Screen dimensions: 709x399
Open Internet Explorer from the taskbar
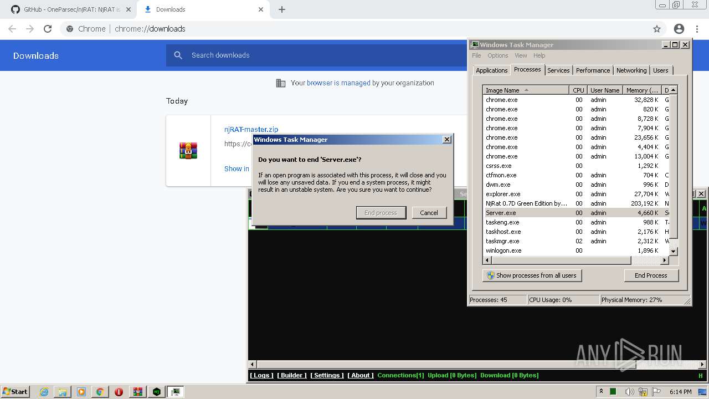tap(44, 392)
